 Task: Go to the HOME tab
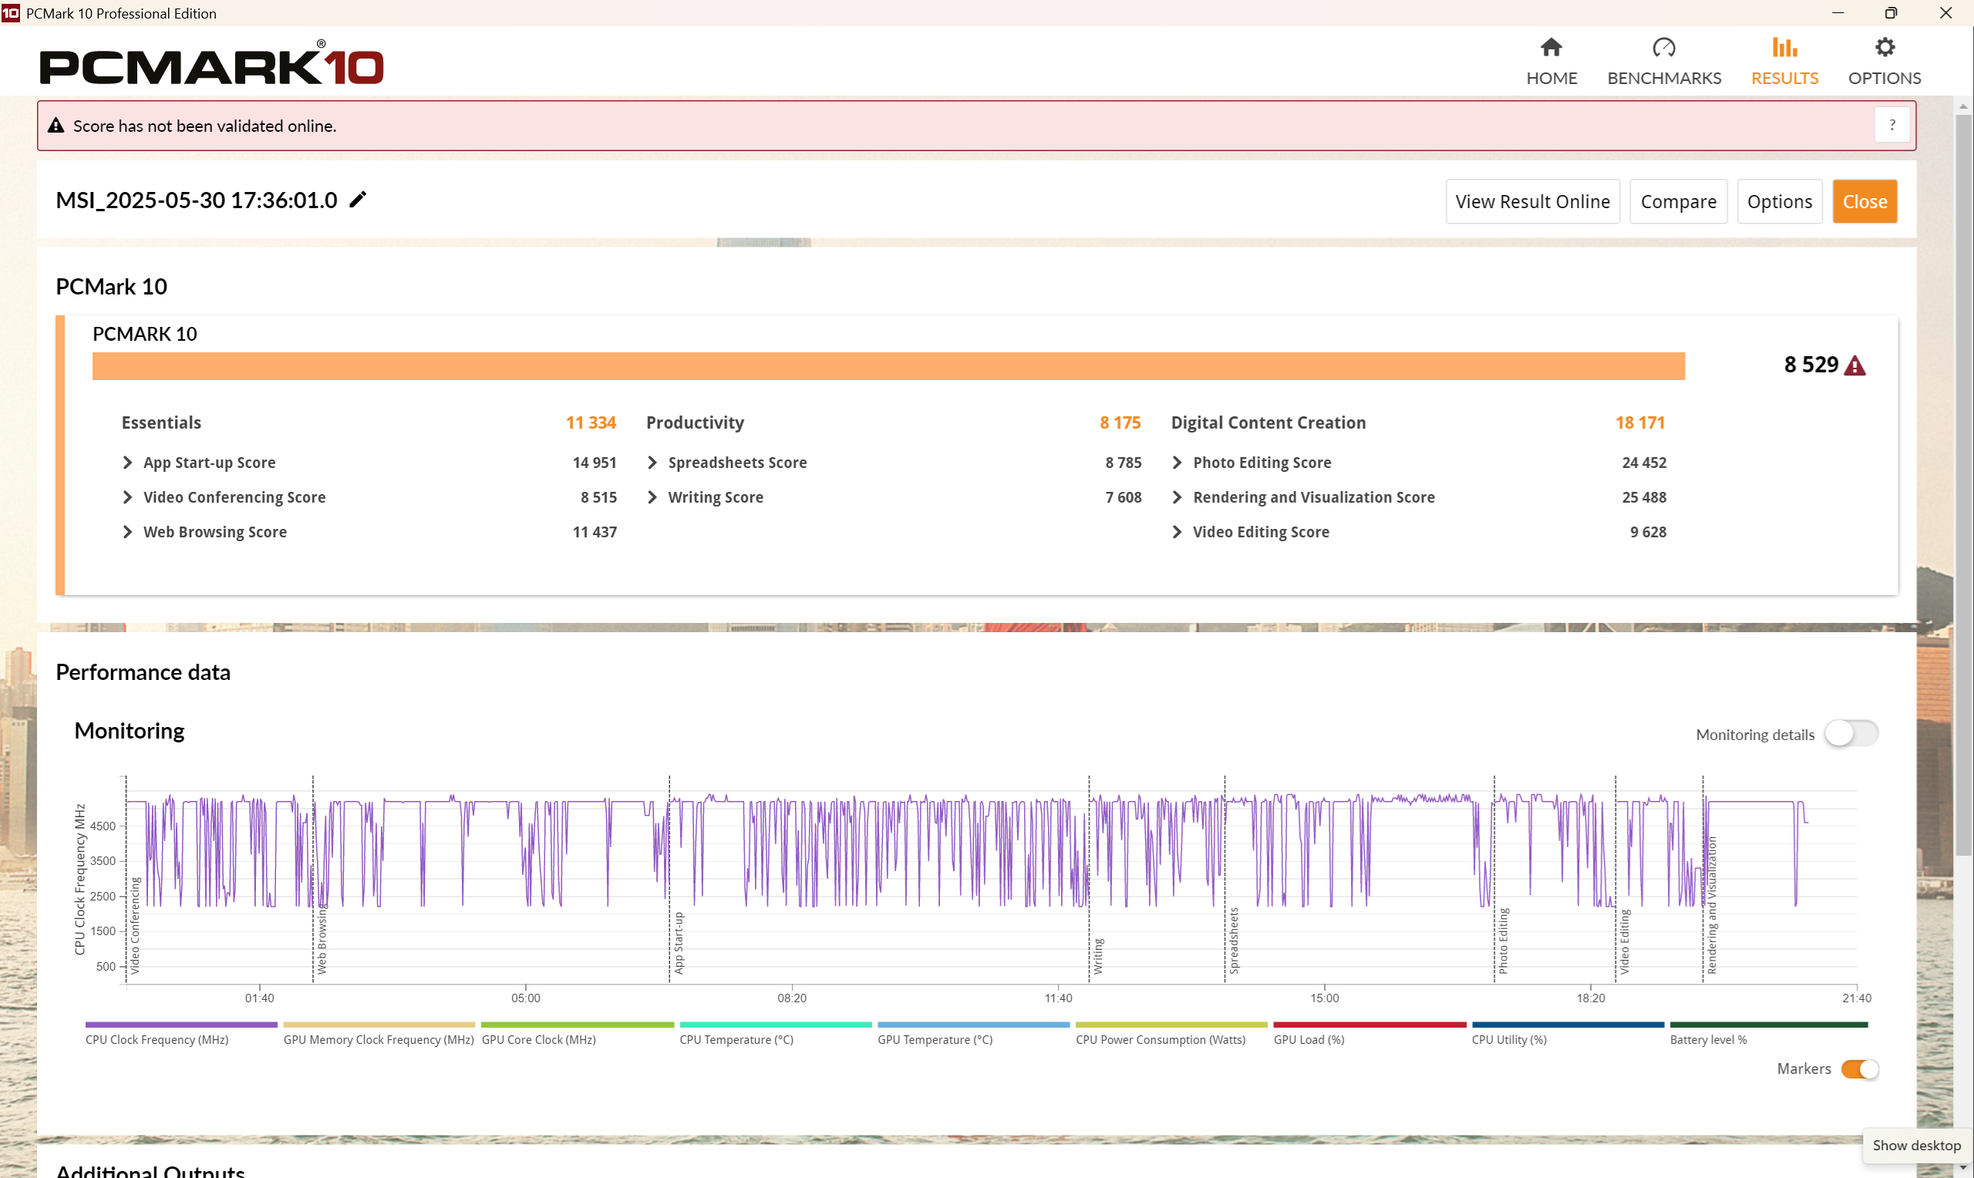(1551, 61)
